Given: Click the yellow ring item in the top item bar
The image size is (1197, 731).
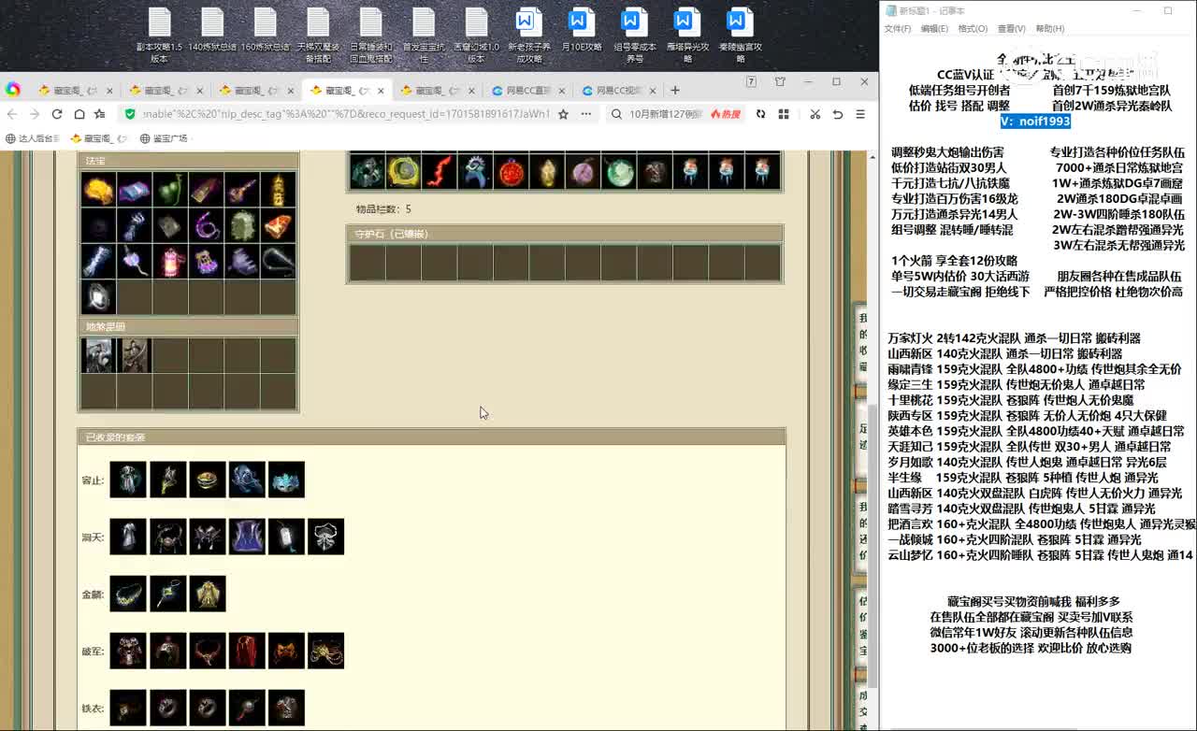Looking at the screenshot, I should click(x=403, y=171).
